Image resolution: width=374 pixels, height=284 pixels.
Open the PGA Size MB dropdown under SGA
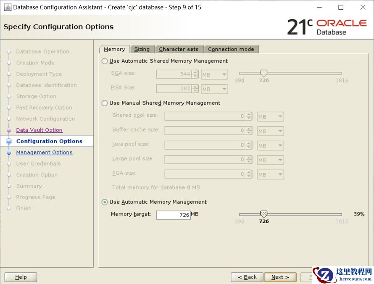click(x=214, y=89)
